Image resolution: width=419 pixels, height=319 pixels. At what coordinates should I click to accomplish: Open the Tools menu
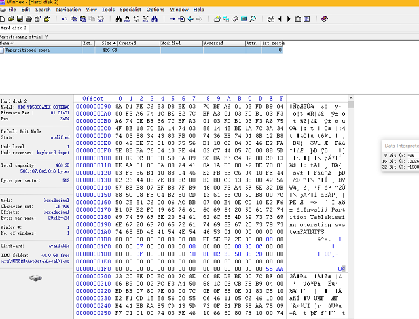(x=108, y=10)
